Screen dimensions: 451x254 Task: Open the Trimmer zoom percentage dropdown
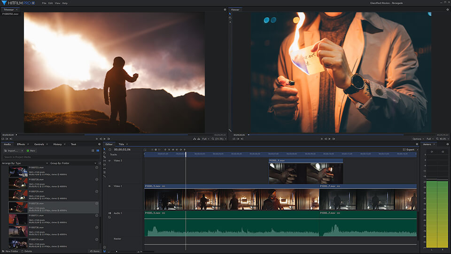tap(219, 139)
